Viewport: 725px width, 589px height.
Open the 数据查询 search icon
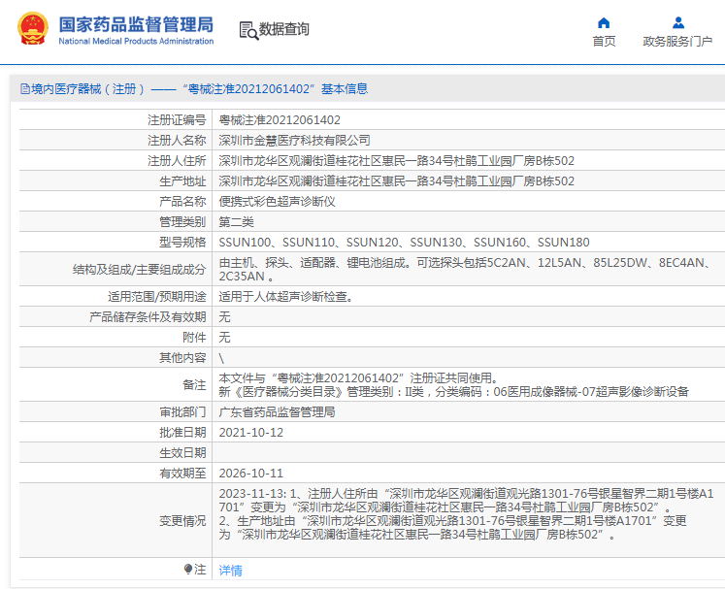(248, 30)
